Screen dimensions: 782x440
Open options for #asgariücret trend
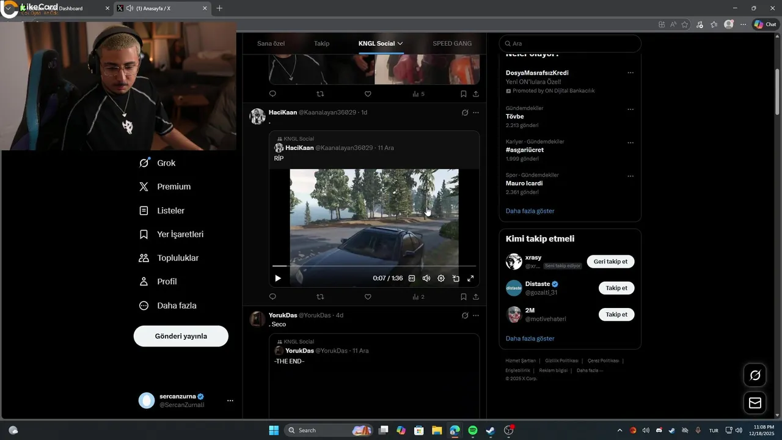(x=630, y=143)
